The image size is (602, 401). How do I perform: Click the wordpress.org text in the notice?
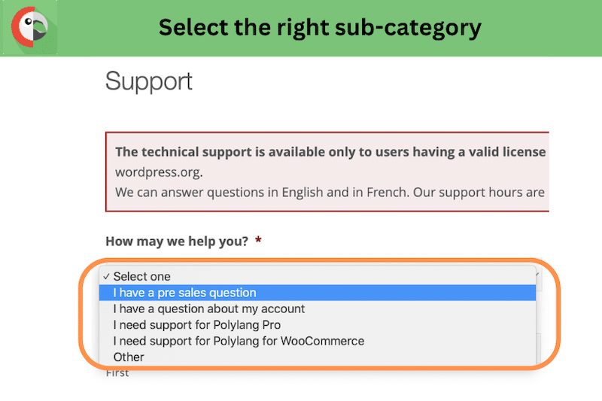pyautogui.click(x=159, y=172)
